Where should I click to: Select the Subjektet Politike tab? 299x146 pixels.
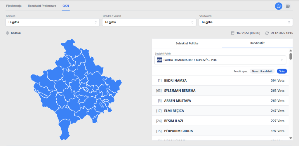187,43
